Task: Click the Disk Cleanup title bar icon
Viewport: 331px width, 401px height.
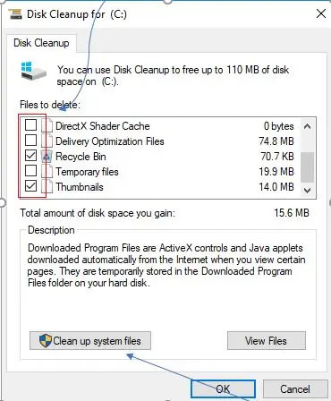Action: [x=15, y=14]
